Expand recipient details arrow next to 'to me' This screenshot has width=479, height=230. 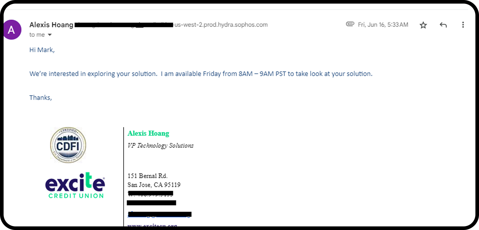click(x=50, y=35)
